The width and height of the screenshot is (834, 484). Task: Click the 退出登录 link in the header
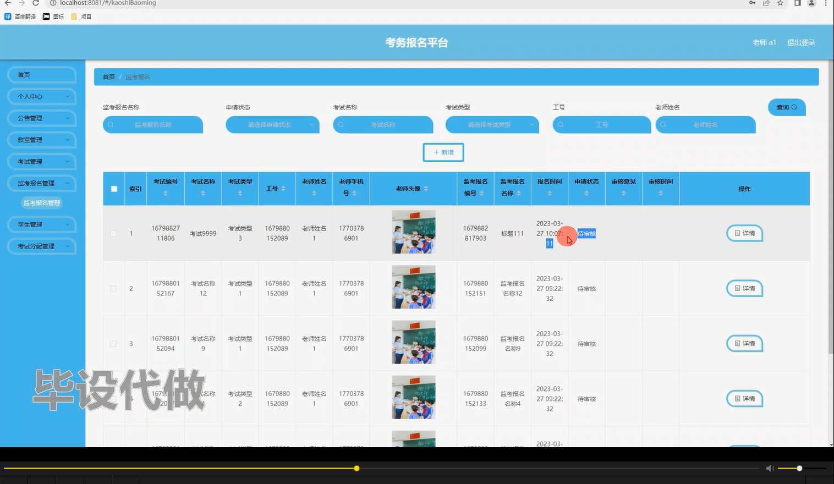point(801,42)
